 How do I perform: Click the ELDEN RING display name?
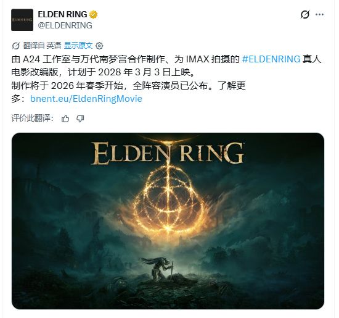point(62,14)
